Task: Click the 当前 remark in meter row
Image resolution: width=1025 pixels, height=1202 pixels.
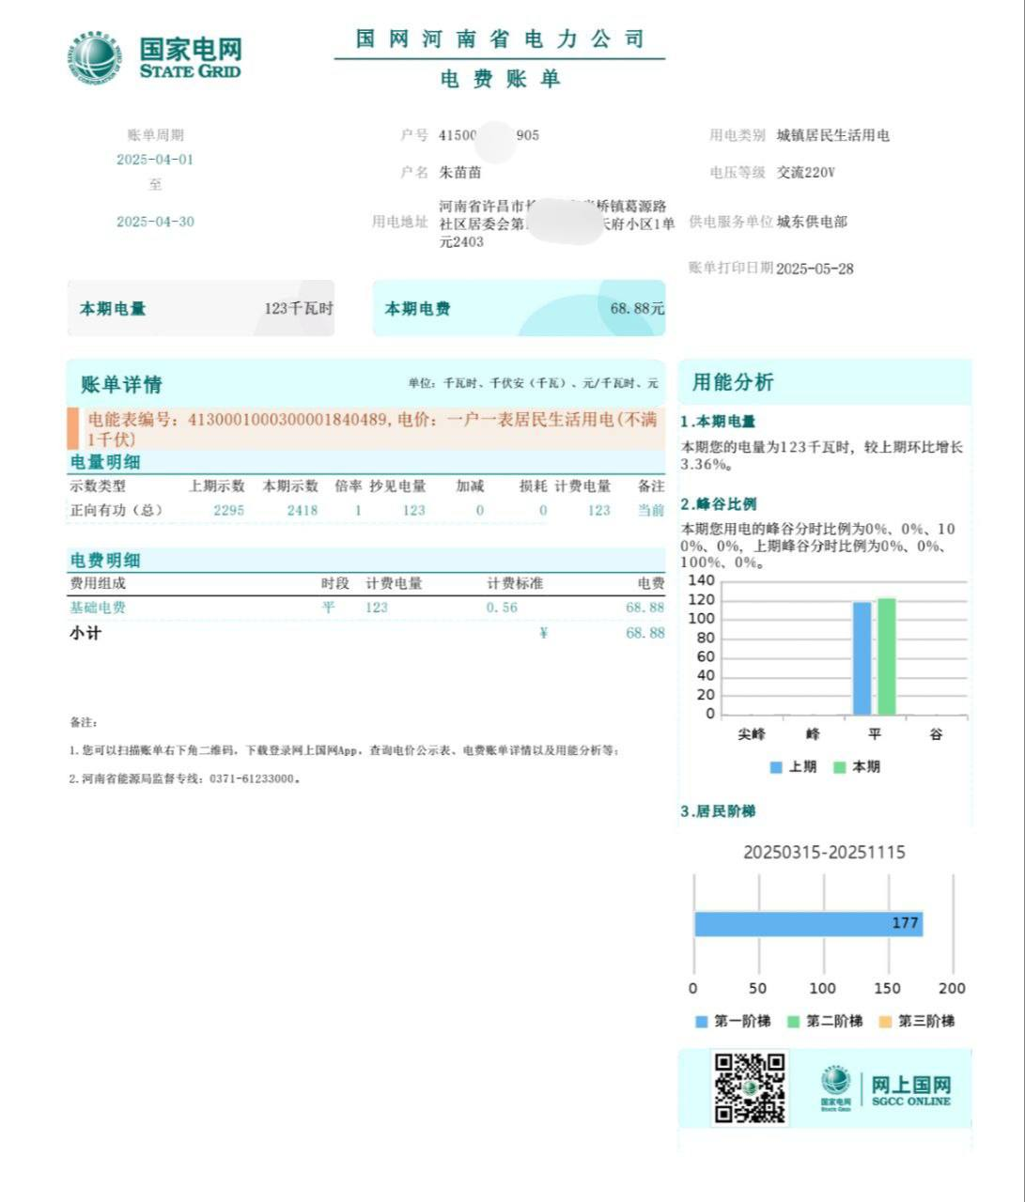Action: point(651,510)
